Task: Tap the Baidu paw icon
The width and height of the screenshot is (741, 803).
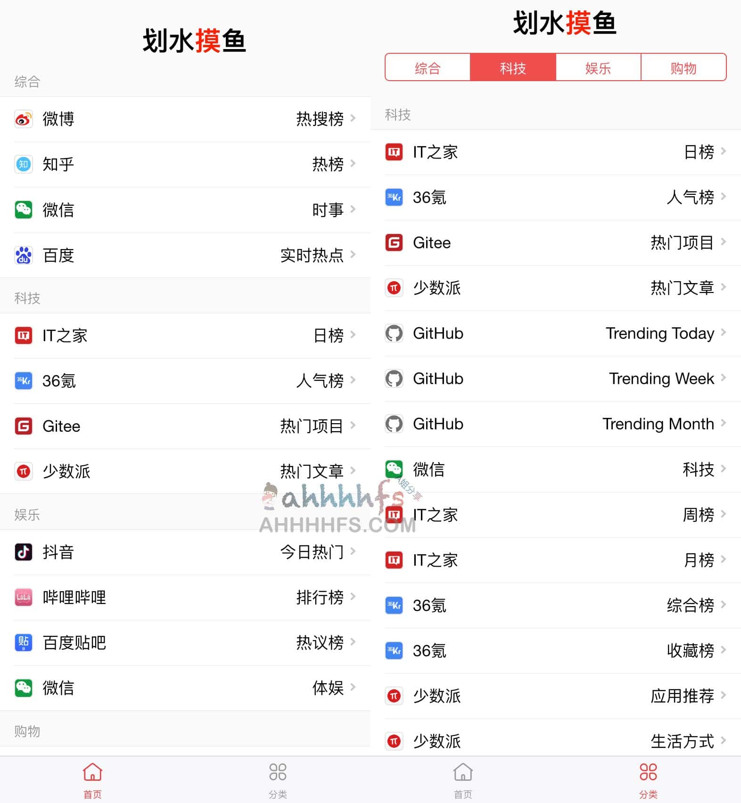Action: tap(24, 255)
